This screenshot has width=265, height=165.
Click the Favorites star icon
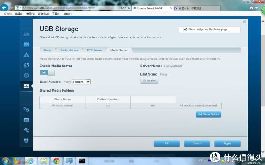pyautogui.click(x=257, y=8)
